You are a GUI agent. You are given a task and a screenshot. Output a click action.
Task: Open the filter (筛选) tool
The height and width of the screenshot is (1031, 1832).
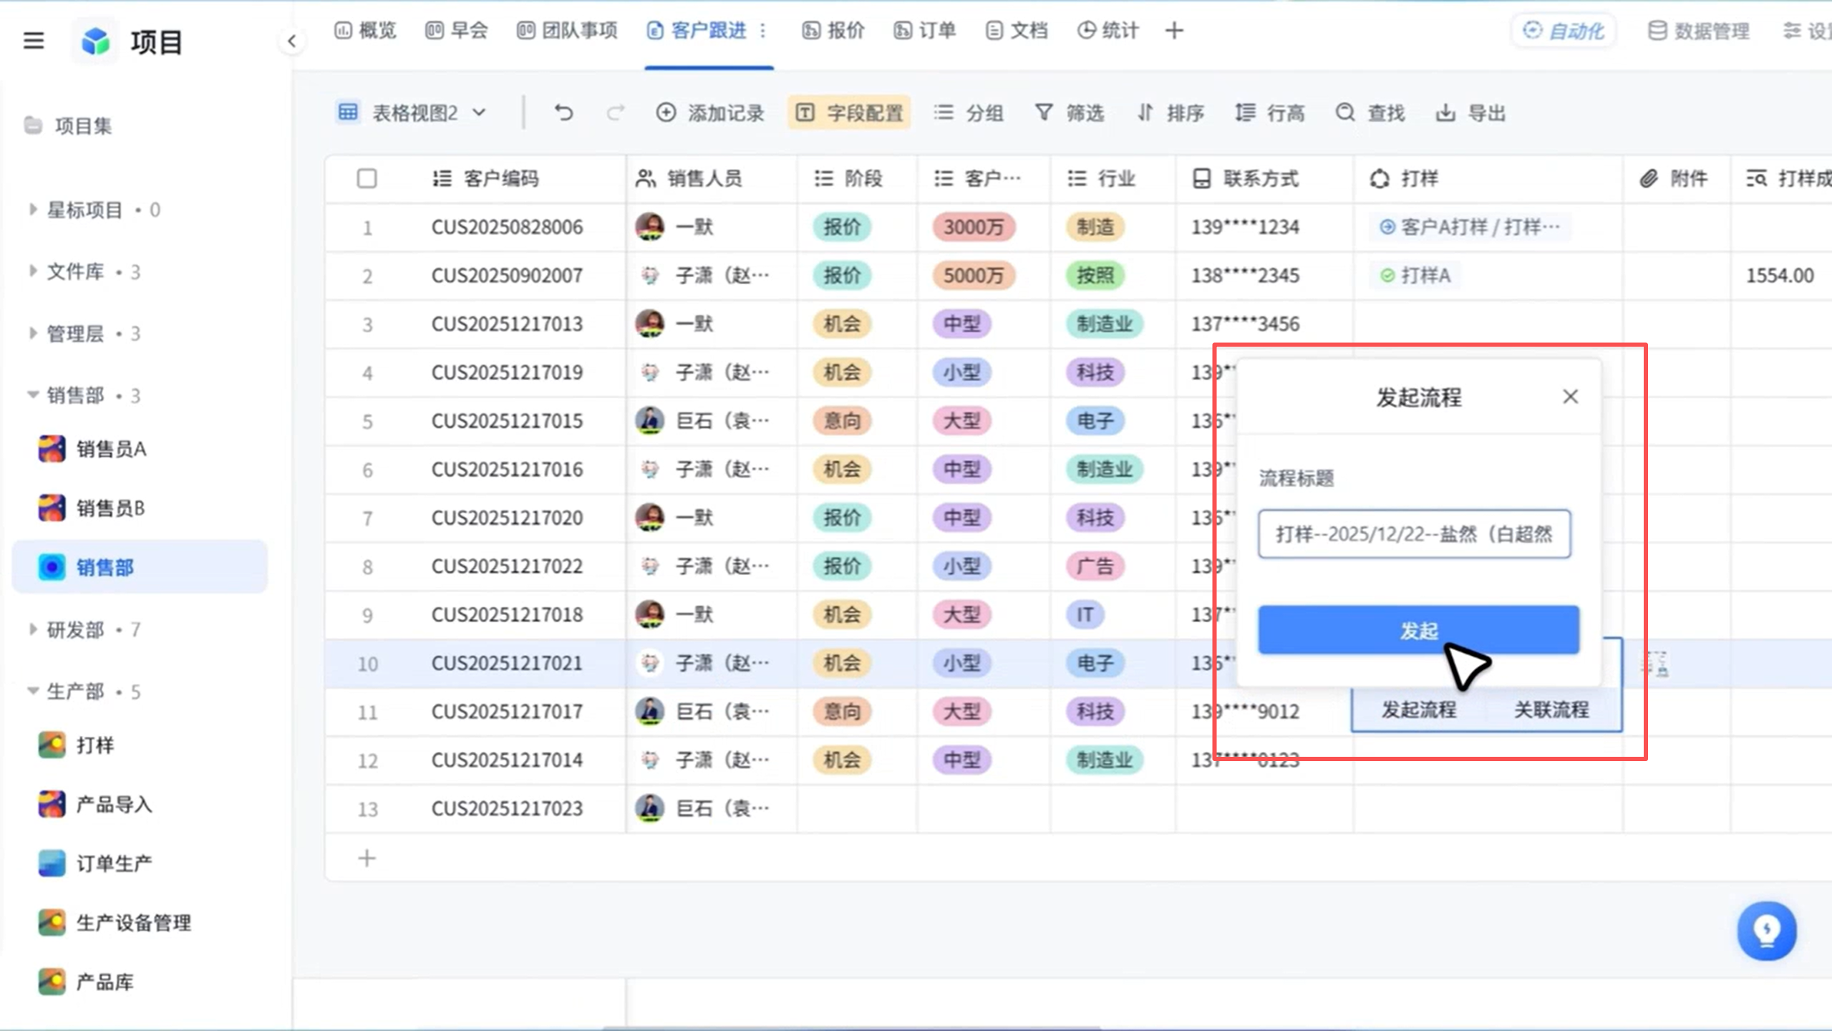coord(1070,112)
